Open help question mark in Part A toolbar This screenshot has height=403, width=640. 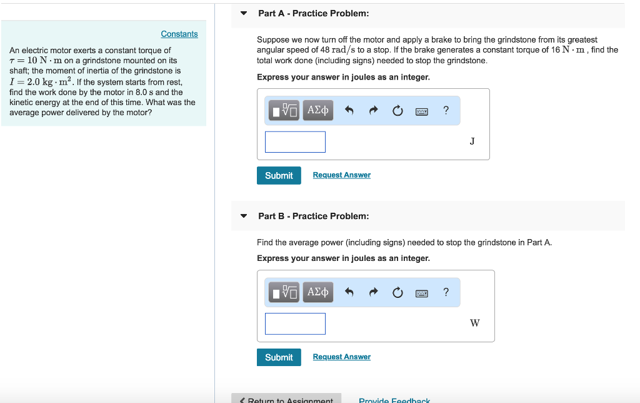[446, 110]
